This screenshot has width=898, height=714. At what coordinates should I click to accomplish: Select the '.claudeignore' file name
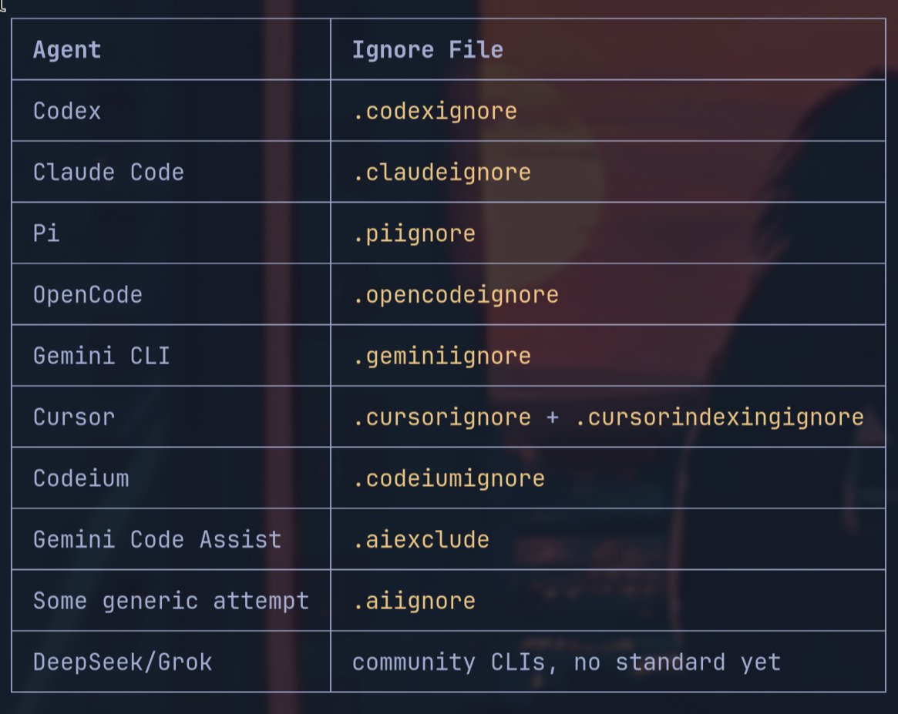442,173
